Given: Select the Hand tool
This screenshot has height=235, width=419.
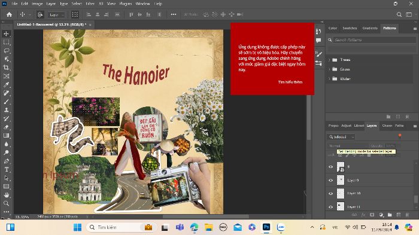Looking at the screenshot, I should coord(7,195).
